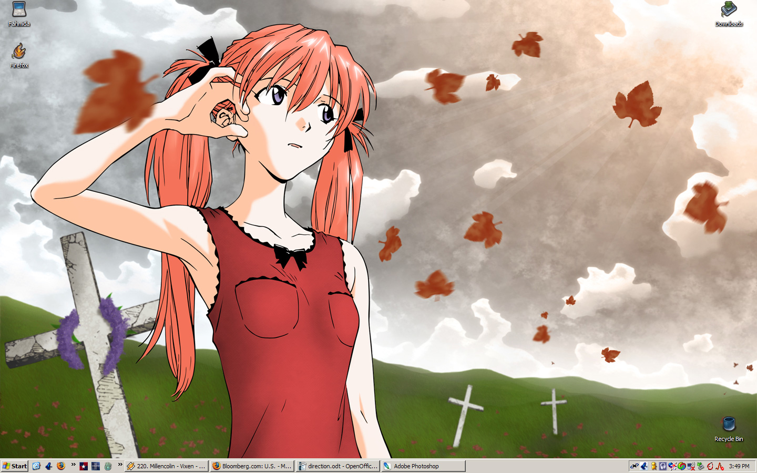Click the Safely Remove Hardware tray icon
The image size is (757, 473).
click(701, 466)
